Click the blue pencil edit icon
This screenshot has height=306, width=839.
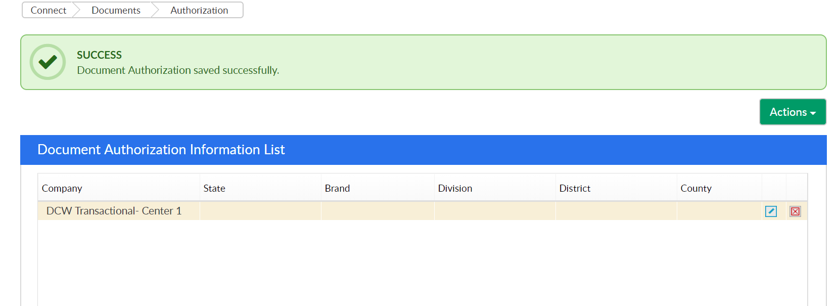(771, 211)
